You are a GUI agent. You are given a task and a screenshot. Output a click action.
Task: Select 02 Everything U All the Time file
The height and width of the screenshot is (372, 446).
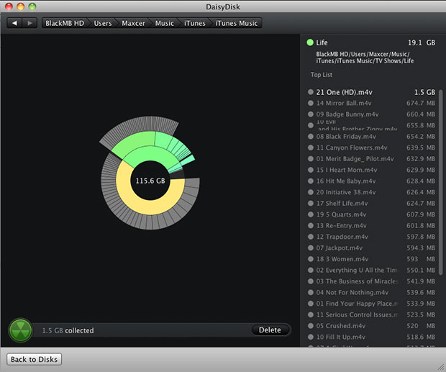[x=371, y=270]
